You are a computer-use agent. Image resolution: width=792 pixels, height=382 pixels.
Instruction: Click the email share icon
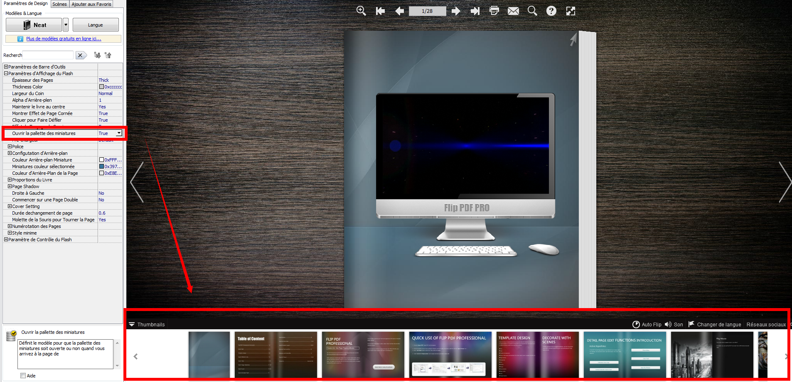point(513,11)
